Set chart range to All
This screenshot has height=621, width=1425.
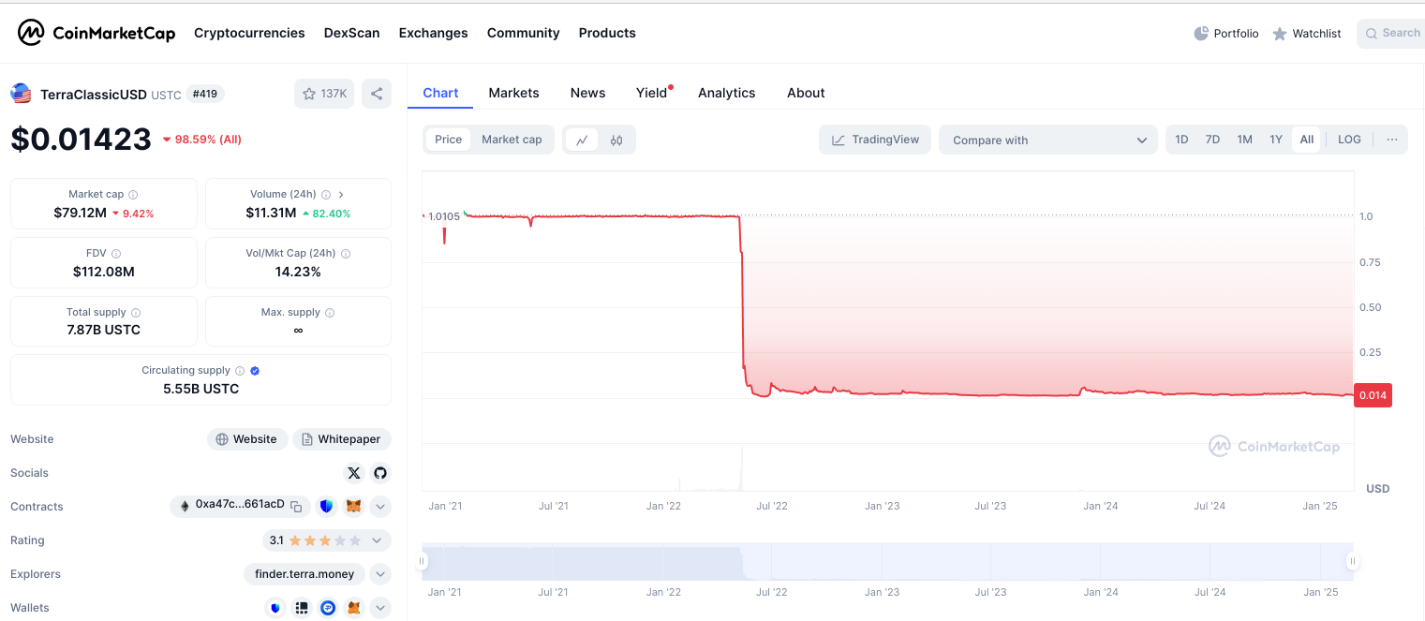pyautogui.click(x=1307, y=140)
